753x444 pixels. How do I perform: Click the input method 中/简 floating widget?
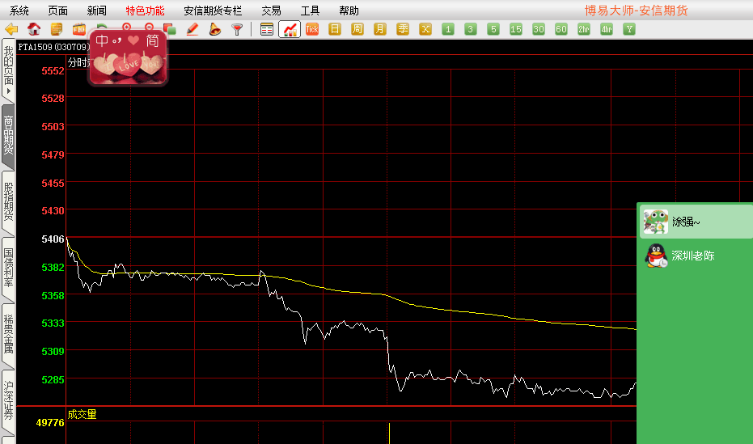tap(128, 57)
